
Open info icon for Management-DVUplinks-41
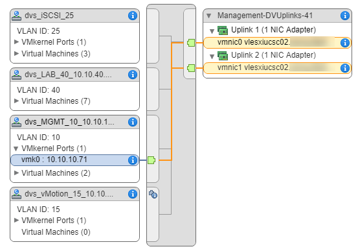coord(345,16)
